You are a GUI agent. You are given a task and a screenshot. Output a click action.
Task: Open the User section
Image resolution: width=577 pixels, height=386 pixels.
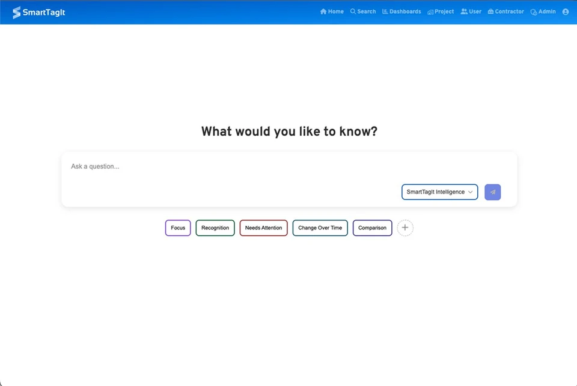(x=471, y=12)
